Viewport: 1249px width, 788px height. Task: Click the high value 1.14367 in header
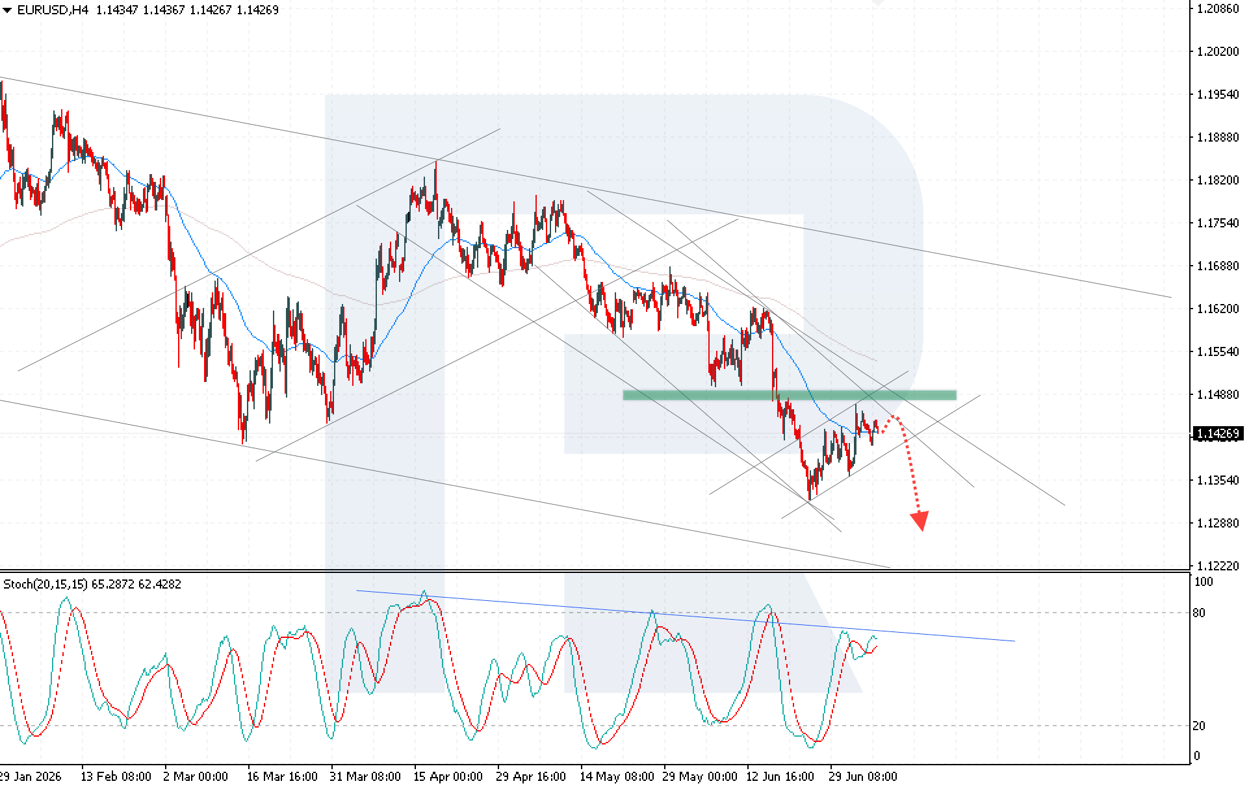click(x=164, y=10)
